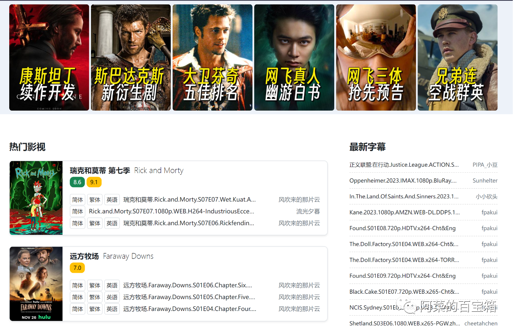Click 英语 tag on the Faraway.Downs.S01E05 row

pos(112,297)
